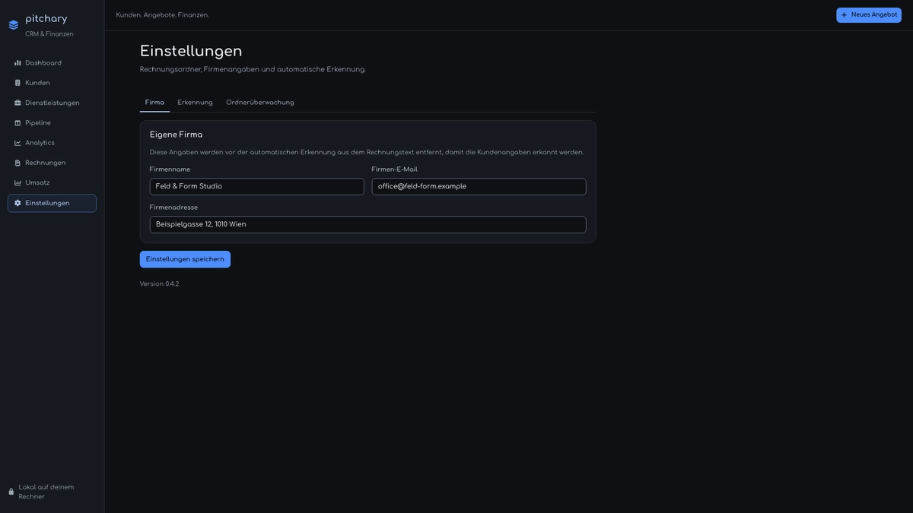Screen dimensions: 913x513
Task: Click the Einstellungen page title
Action: [x=191, y=51]
